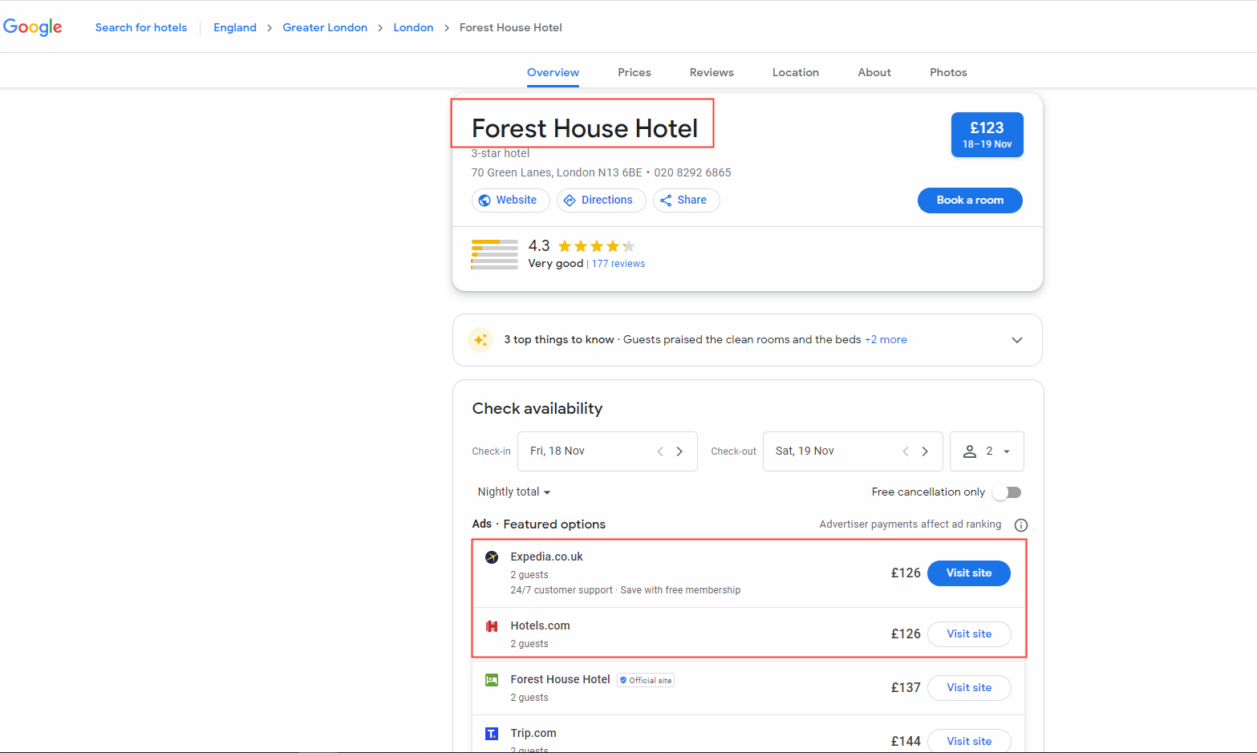Click the Directions button
1257x753 pixels.
[602, 200]
